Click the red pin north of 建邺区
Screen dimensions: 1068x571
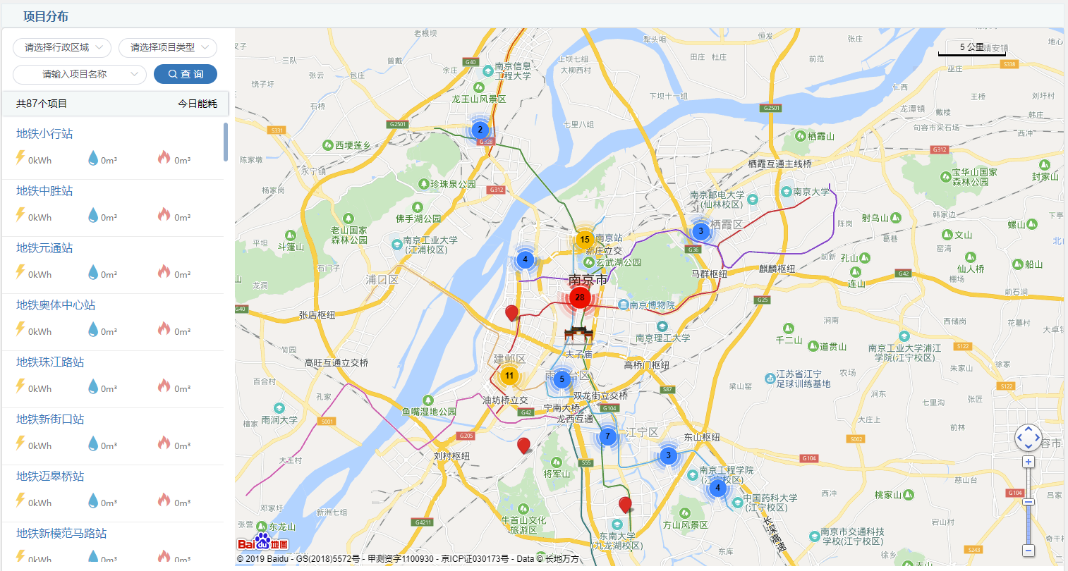point(512,314)
